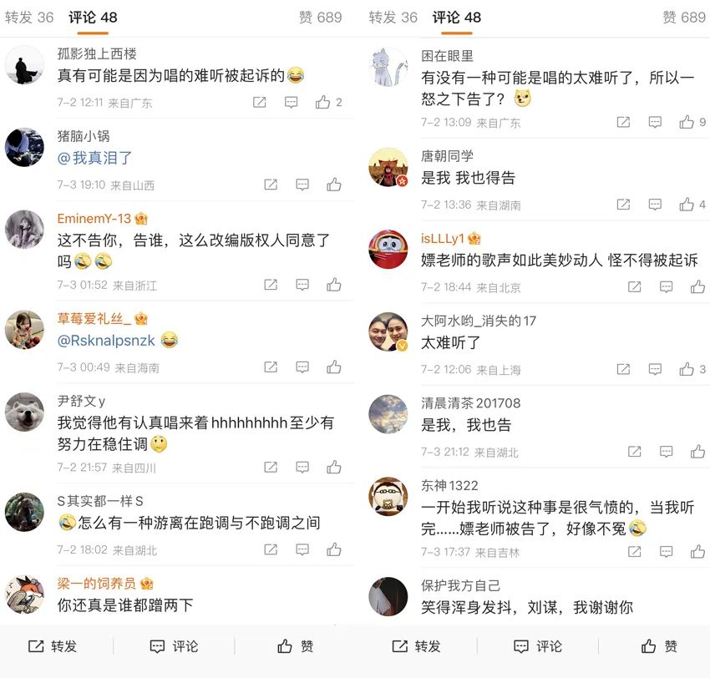This screenshot has width=710, height=678.
Task: Reply to EminemY-13's comment via comment icon
Action: (302, 285)
